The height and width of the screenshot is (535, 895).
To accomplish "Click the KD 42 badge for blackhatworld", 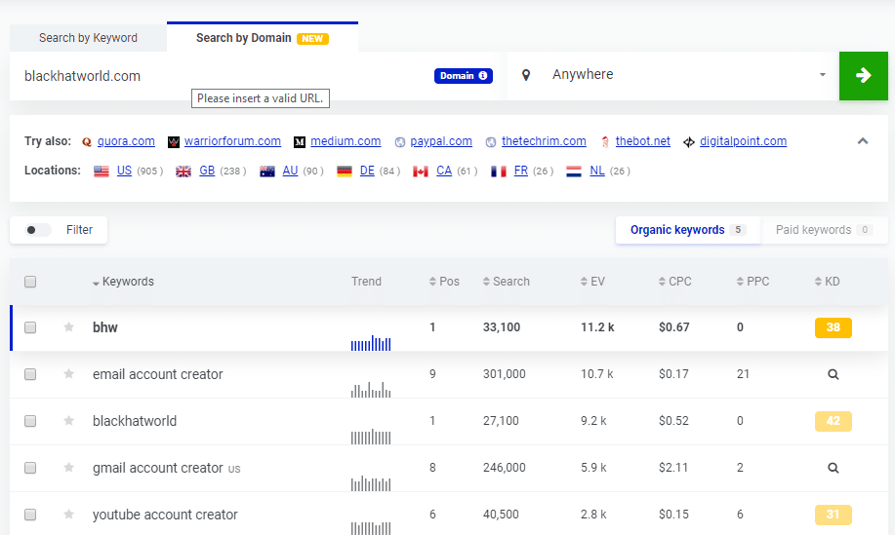I will [x=834, y=421].
